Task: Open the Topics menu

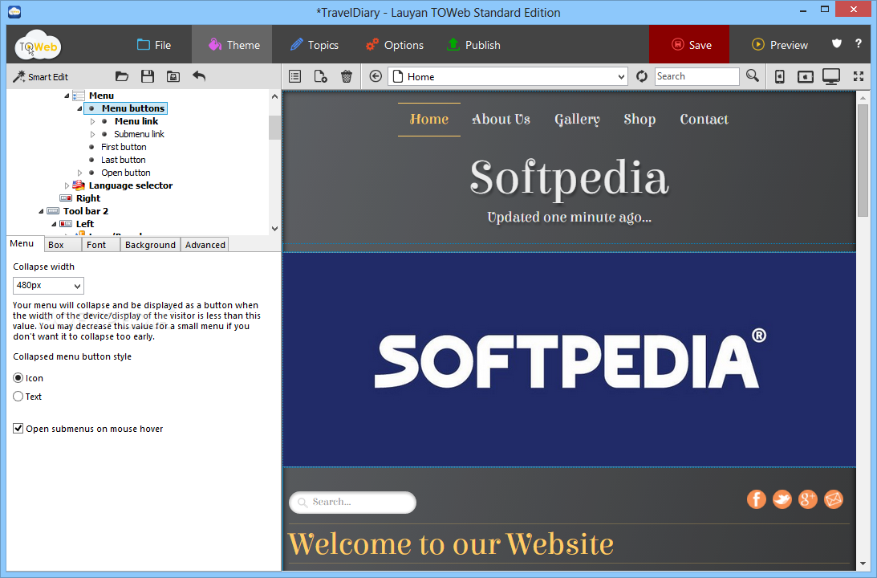Action: pos(315,45)
